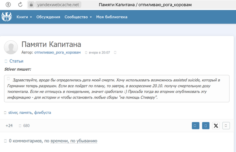Click the Yandex browser logo icon
Viewport: 236px width, 152px height.
[x=8, y=5]
